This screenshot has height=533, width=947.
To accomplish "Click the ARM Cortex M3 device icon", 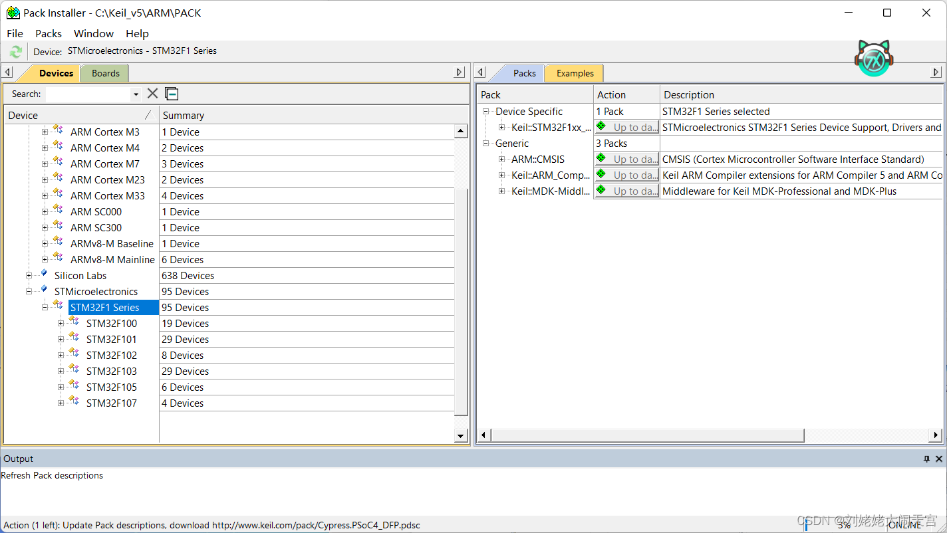I will coord(58,130).
